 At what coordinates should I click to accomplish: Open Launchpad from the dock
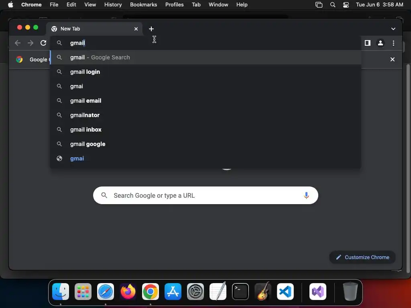(x=83, y=292)
